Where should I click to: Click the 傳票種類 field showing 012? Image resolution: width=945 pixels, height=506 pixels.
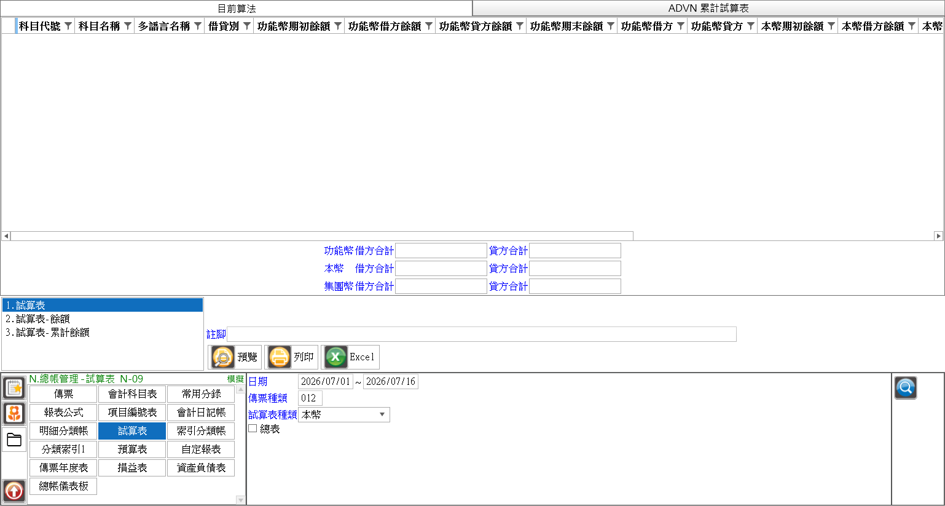coord(310,398)
